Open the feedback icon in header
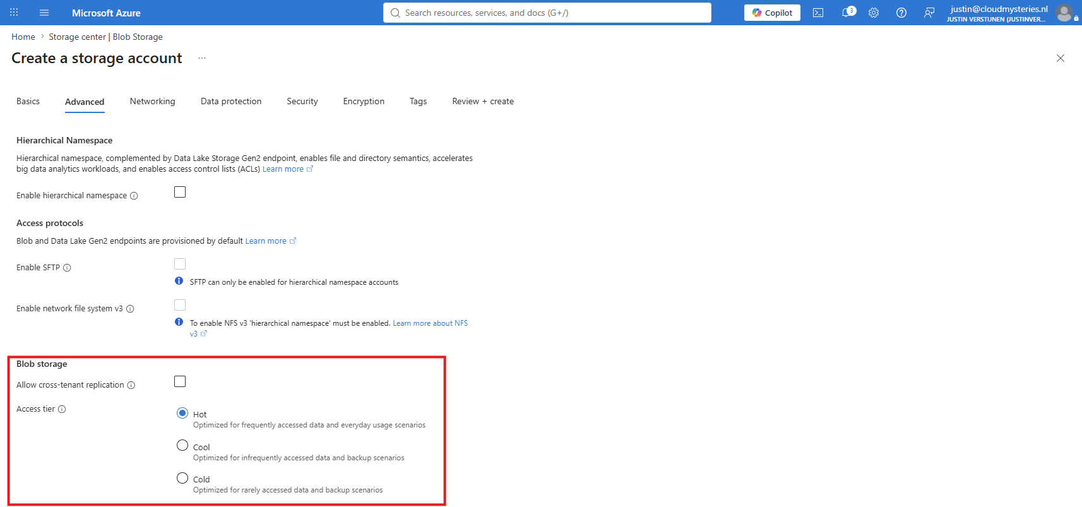The image size is (1082, 507). click(x=929, y=13)
